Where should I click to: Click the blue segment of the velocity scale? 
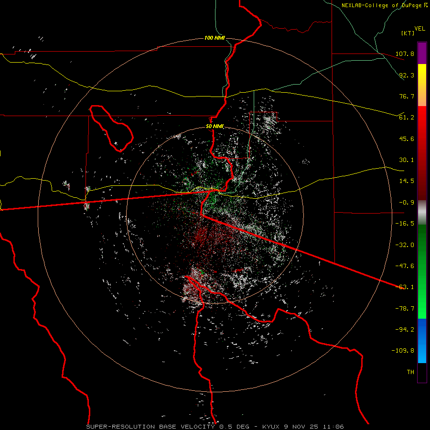tap(422, 341)
